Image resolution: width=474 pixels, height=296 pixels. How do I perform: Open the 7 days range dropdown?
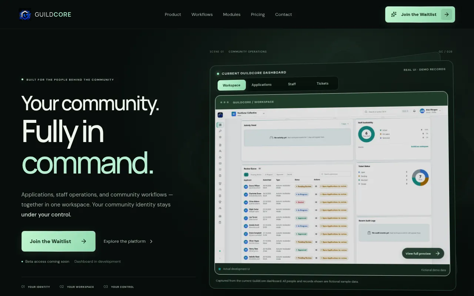point(345,124)
